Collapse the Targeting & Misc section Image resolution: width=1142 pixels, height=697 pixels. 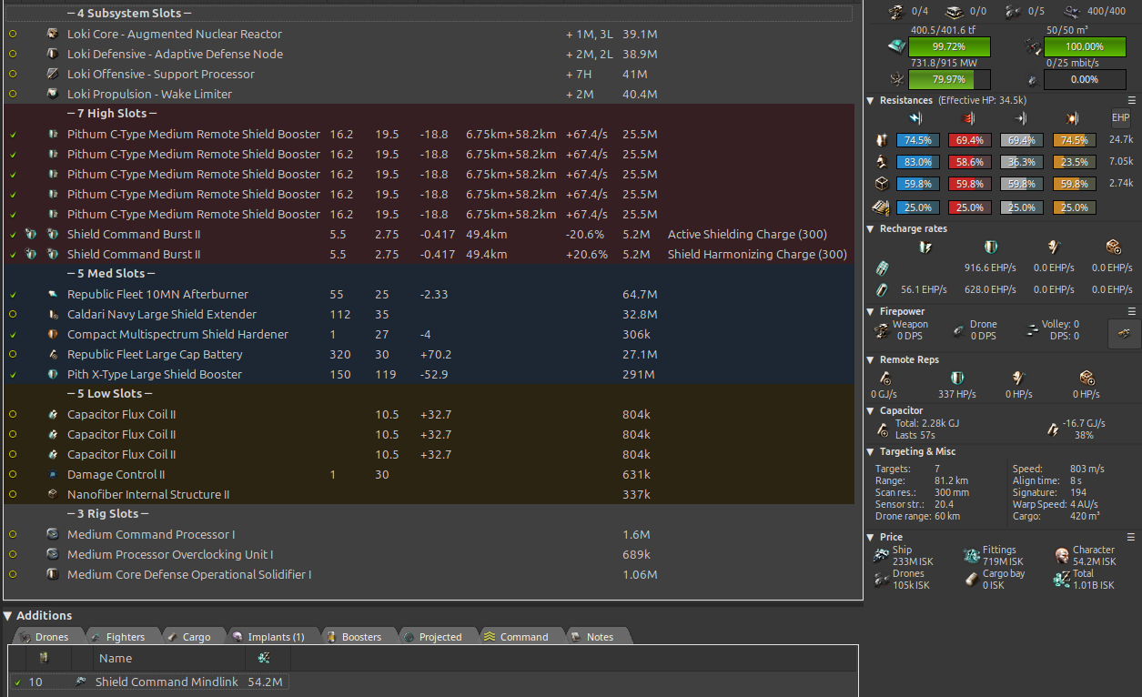click(872, 451)
